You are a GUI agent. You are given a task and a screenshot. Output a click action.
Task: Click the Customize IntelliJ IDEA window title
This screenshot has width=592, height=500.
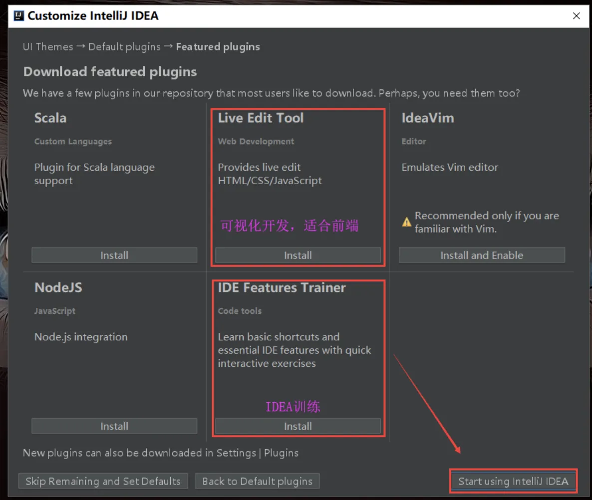point(93,16)
